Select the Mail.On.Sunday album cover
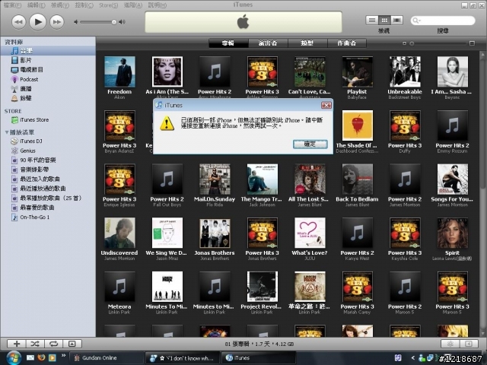487x365 pixels. [215, 179]
